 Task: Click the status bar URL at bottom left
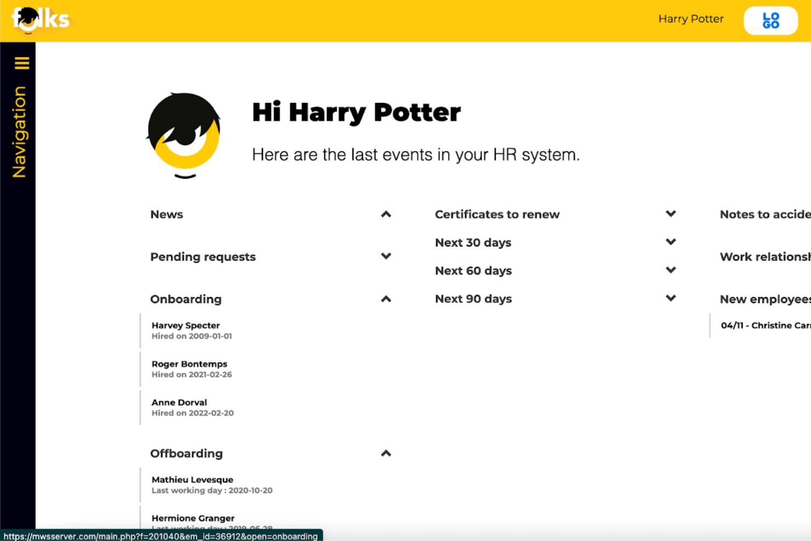(x=162, y=537)
